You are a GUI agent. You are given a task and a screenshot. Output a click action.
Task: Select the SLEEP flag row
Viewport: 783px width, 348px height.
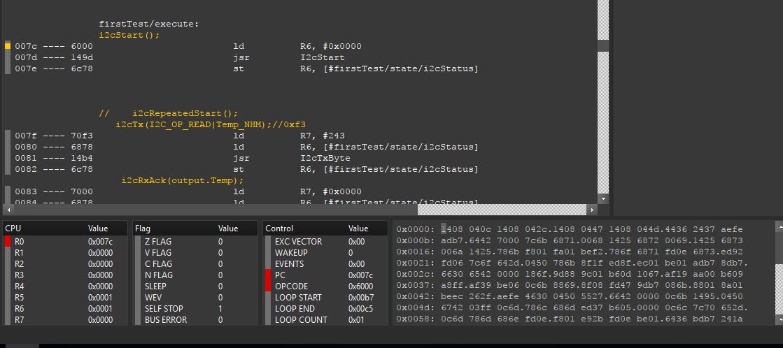pos(195,287)
